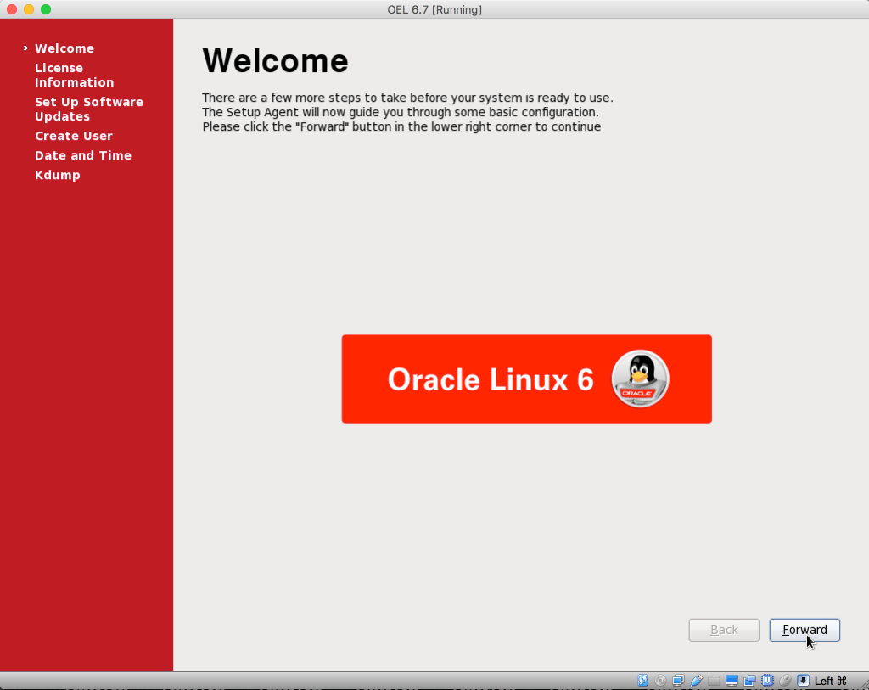The image size is (869, 690).
Task: Click the display monitor status icon
Action: [732, 680]
